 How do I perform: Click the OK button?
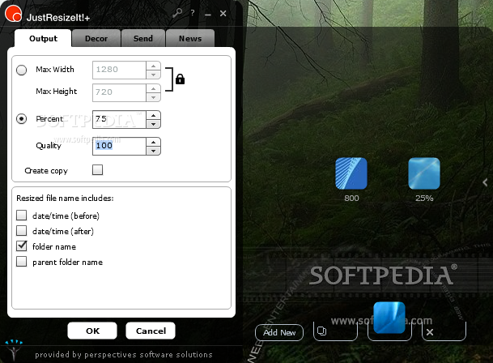tap(92, 331)
